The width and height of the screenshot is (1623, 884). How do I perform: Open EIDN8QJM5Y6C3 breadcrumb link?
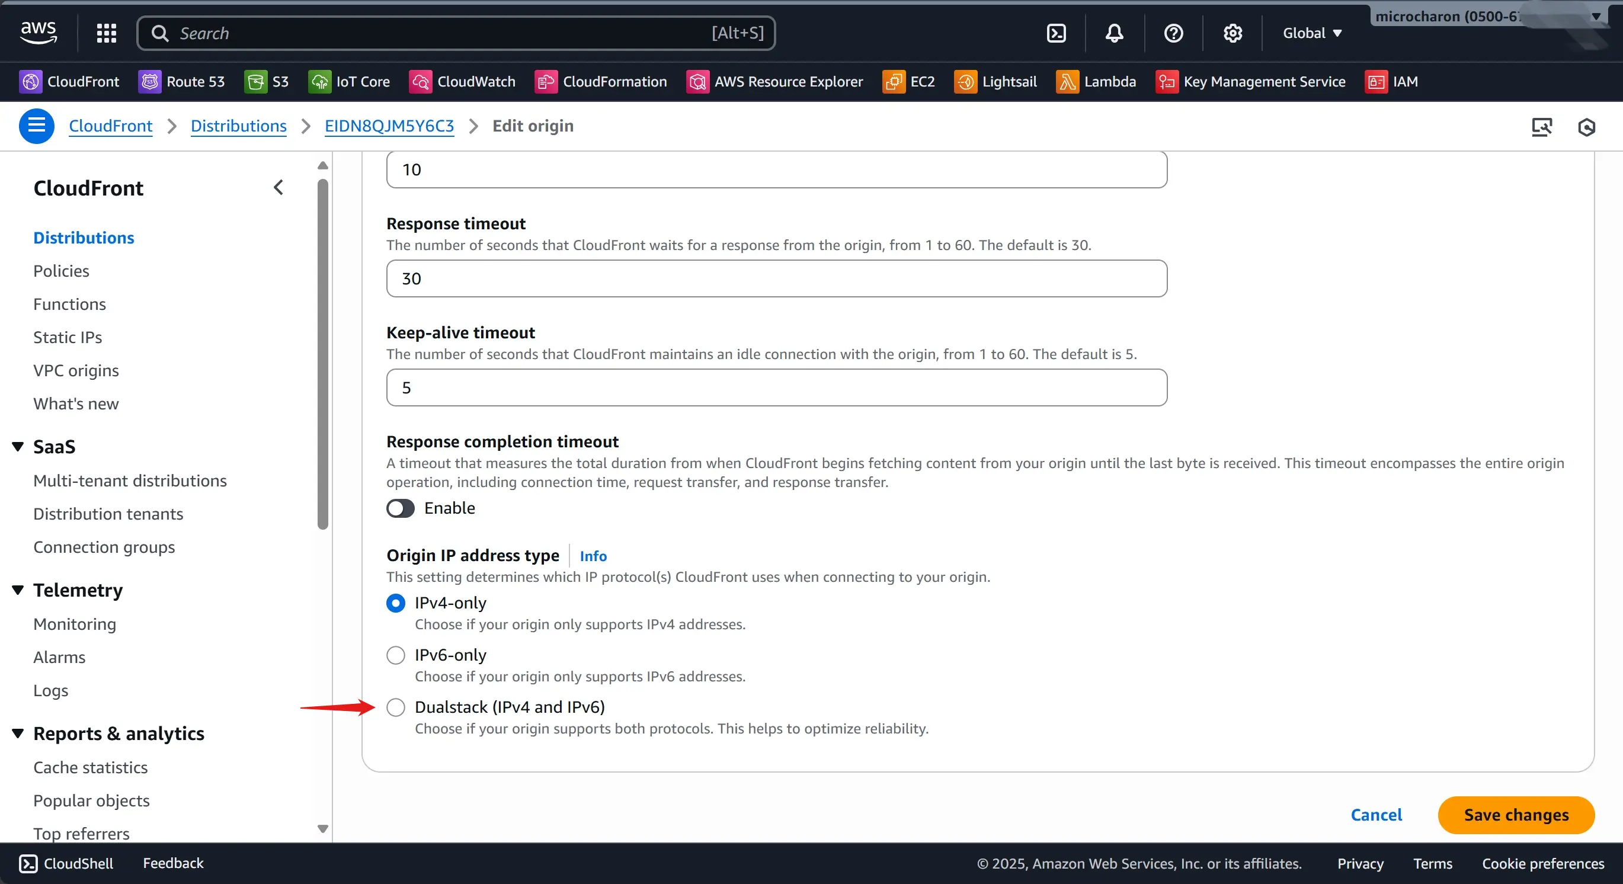pyautogui.click(x=389, y=126)
